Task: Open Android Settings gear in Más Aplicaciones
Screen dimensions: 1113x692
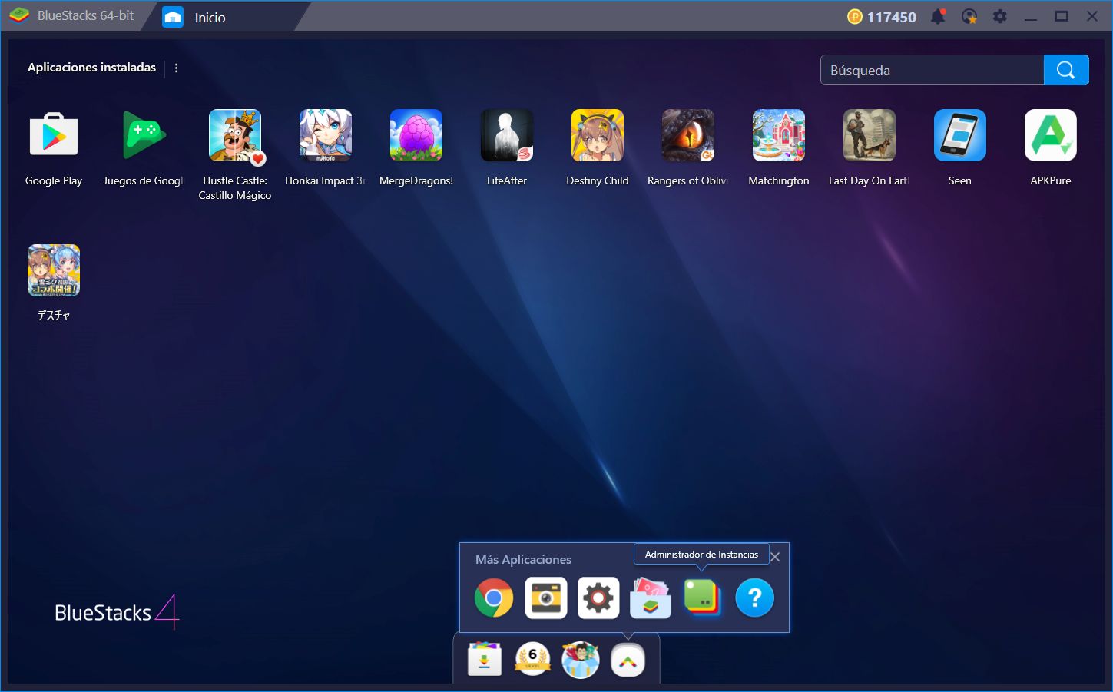Action: 598,598
